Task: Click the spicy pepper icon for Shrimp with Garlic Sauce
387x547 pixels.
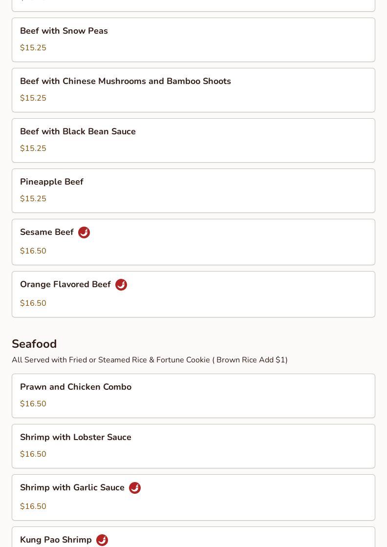Action: 135,488
